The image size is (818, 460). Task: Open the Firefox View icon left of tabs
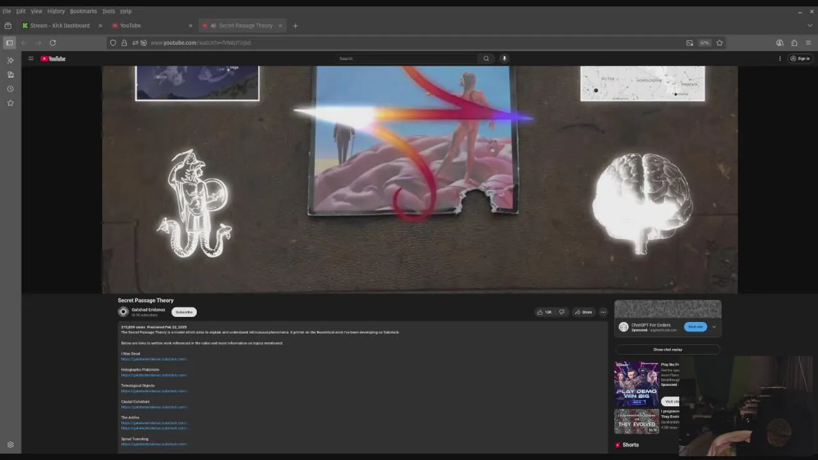tap(8, 26)
